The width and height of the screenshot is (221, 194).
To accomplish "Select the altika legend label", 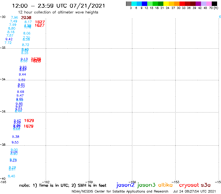I will [165, 185].
